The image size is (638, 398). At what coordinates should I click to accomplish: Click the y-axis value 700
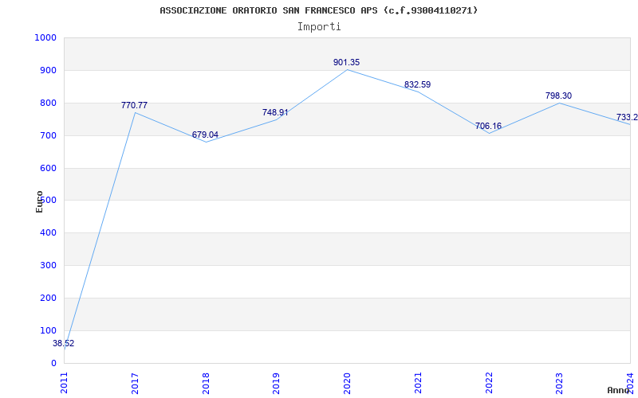click(49, 135)
